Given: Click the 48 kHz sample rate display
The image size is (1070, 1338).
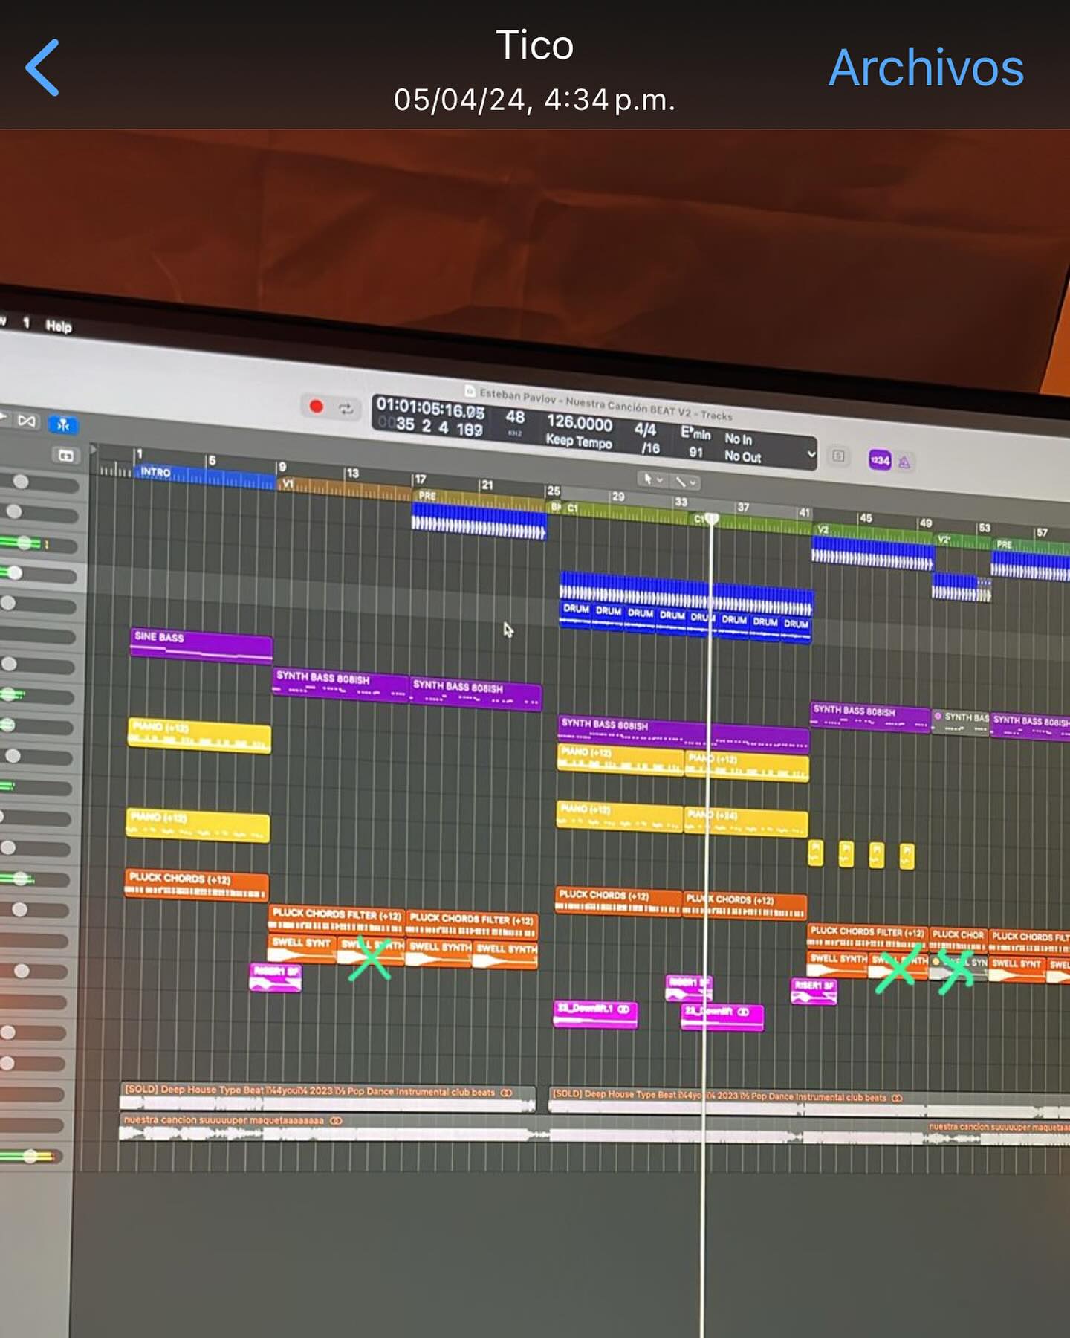Looking at the screenshot, I should [515, 421].
